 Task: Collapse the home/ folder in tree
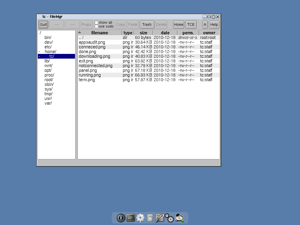39,52
